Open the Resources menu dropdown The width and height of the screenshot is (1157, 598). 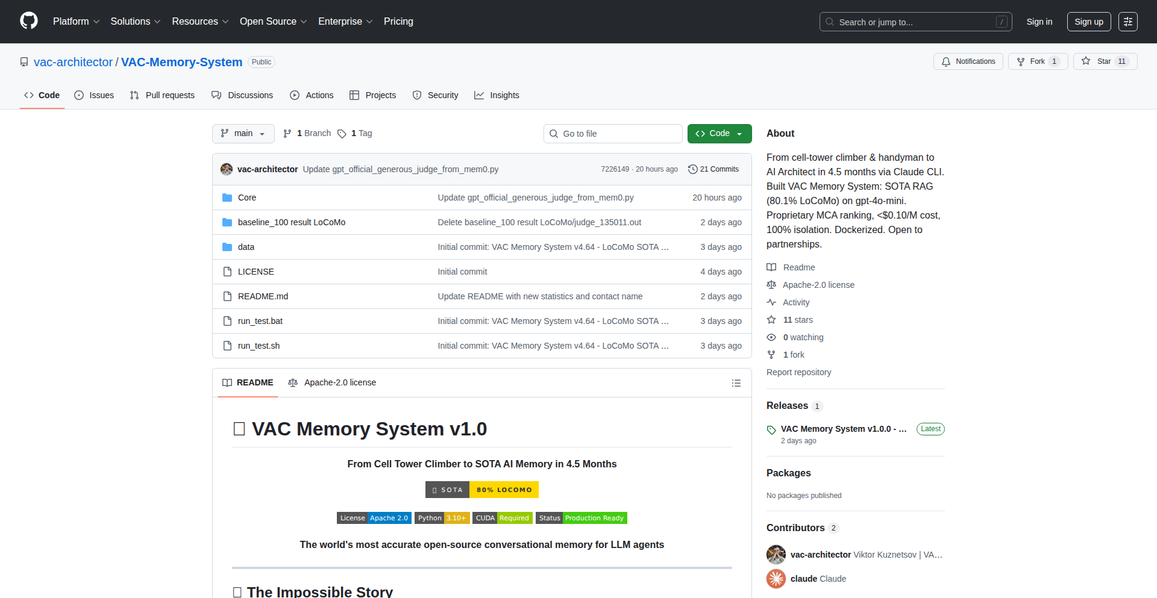(x=199, y=22)
